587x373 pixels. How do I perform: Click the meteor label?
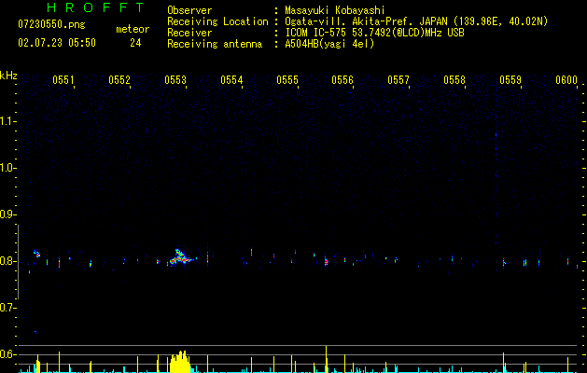pyautogui.click(x=133, y=29)
